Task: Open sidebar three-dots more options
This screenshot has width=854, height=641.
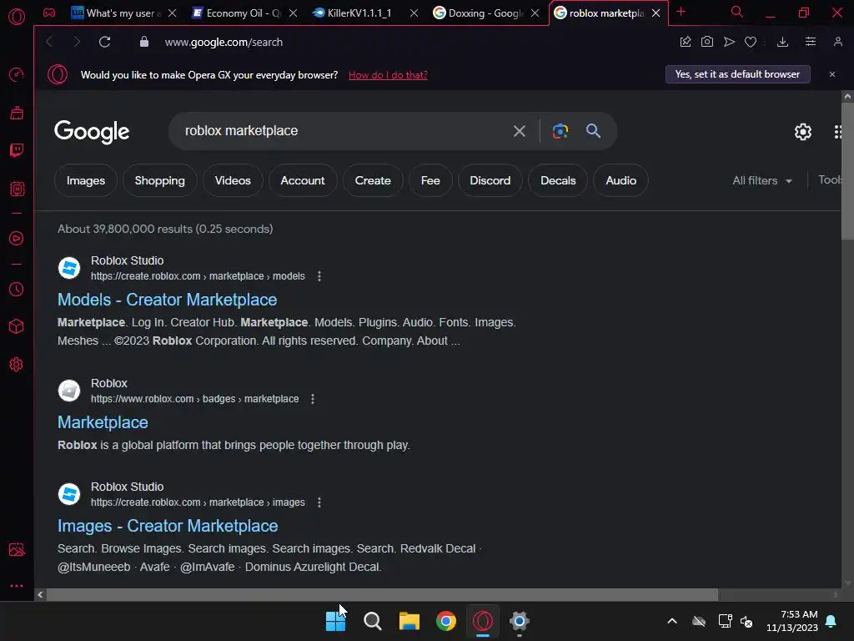Action: (x=17, y=586)
